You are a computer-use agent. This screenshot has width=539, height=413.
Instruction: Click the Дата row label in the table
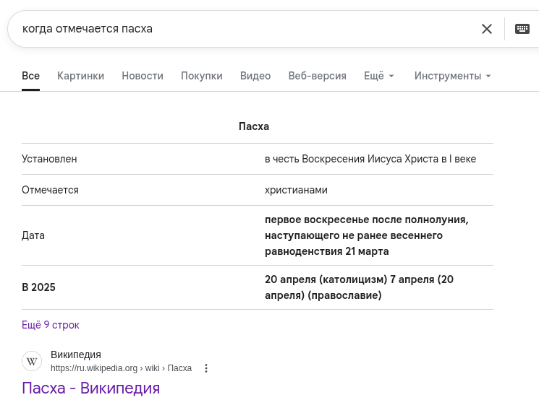33,235
